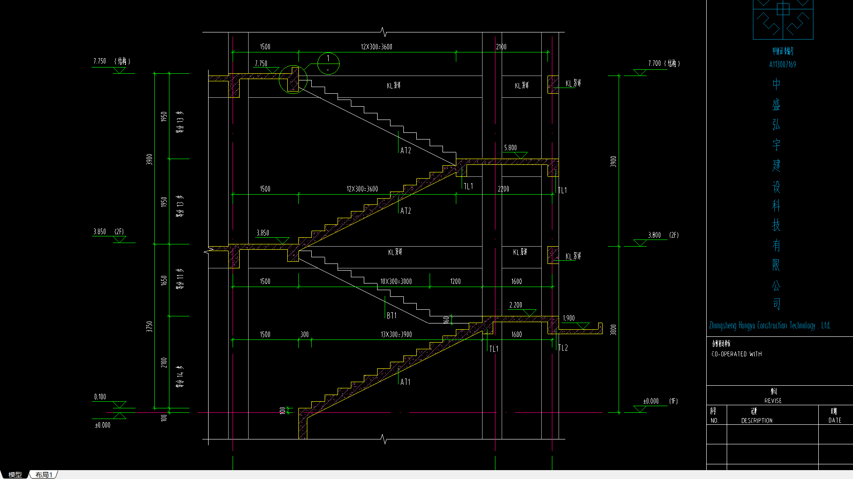Select the NO. column header
Image resolution: width=853 pixels, height=479 pixels.
[714, 420]
